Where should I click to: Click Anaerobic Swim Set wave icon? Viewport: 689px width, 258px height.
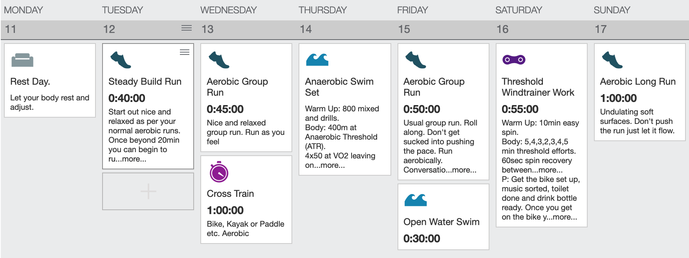pos(317,59)
